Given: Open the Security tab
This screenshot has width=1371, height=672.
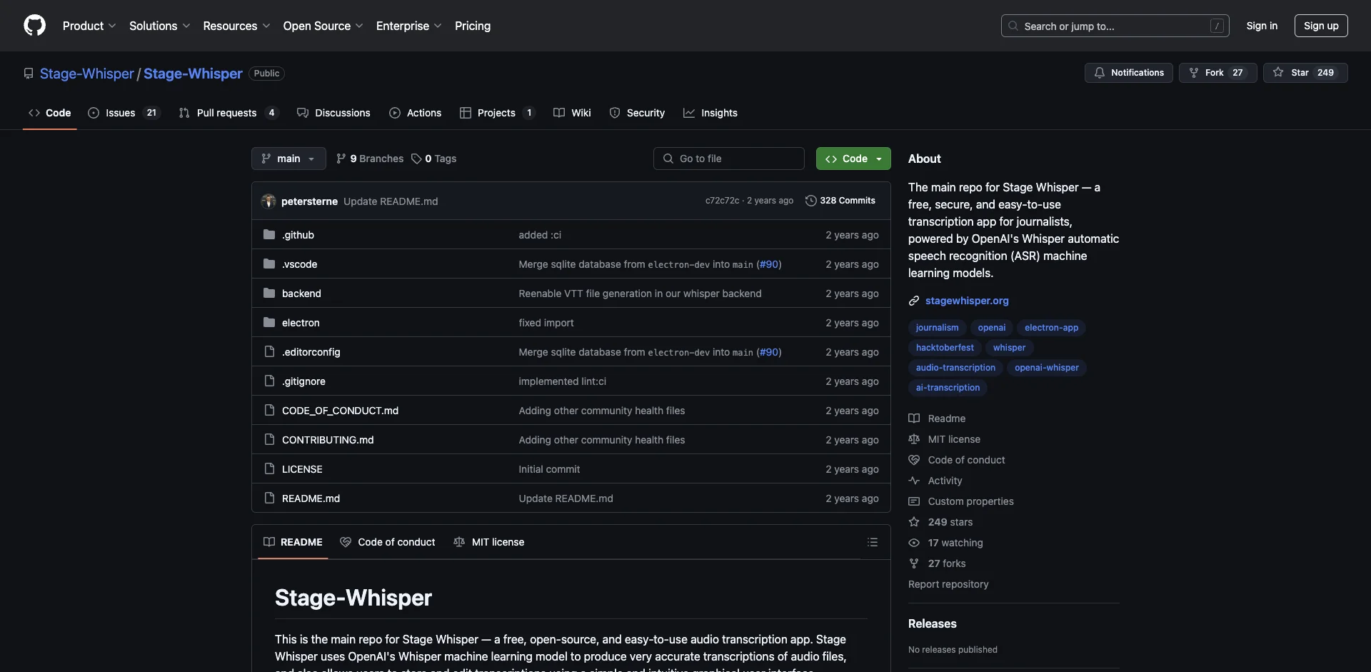Looking at the screenshot, I should (x=637, y=113).
